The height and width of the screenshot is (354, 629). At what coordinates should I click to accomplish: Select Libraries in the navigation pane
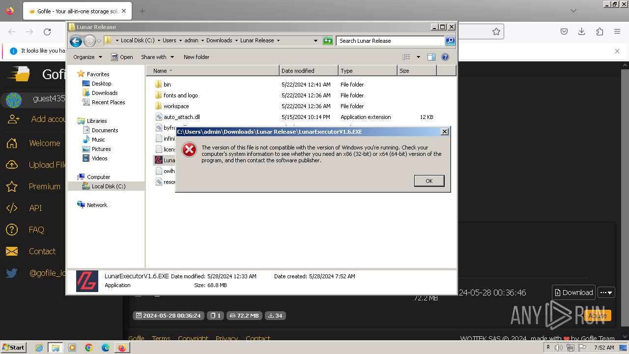point(97,121)
